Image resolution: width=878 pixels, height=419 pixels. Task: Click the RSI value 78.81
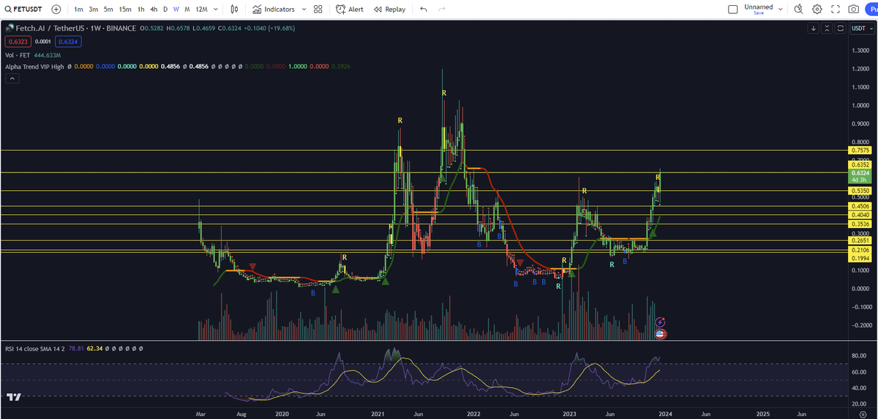pos(75,349)
